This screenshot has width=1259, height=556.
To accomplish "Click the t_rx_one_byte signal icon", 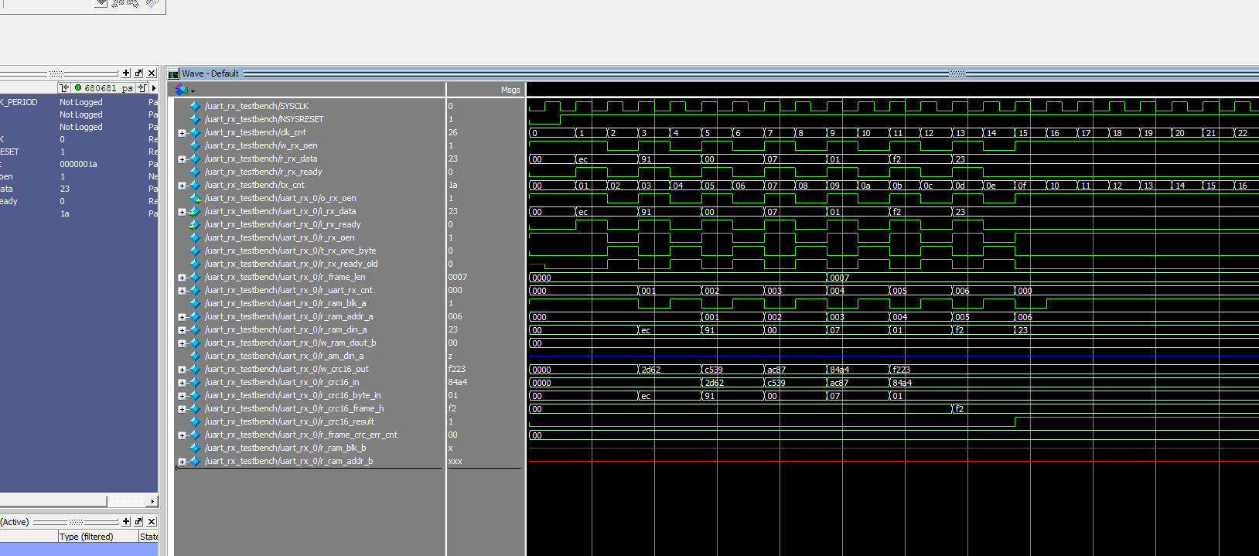I will tap(195, 251).
